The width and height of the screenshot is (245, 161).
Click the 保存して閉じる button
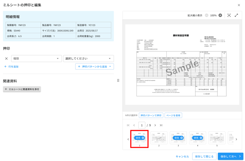click(x=204, y=156)
